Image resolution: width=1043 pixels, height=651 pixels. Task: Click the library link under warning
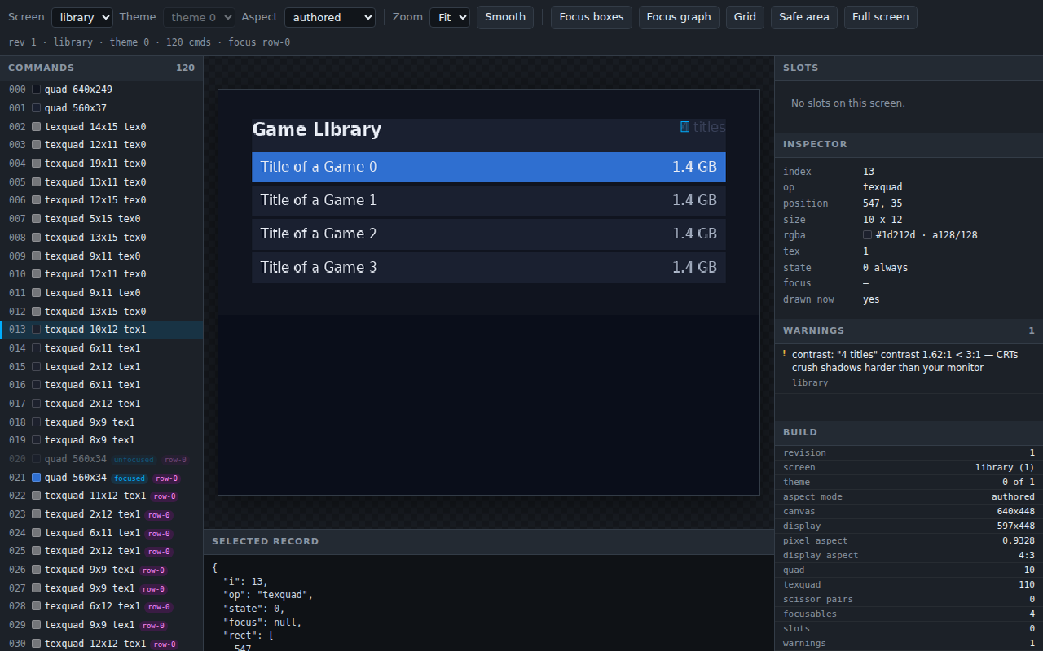[810, 382]
